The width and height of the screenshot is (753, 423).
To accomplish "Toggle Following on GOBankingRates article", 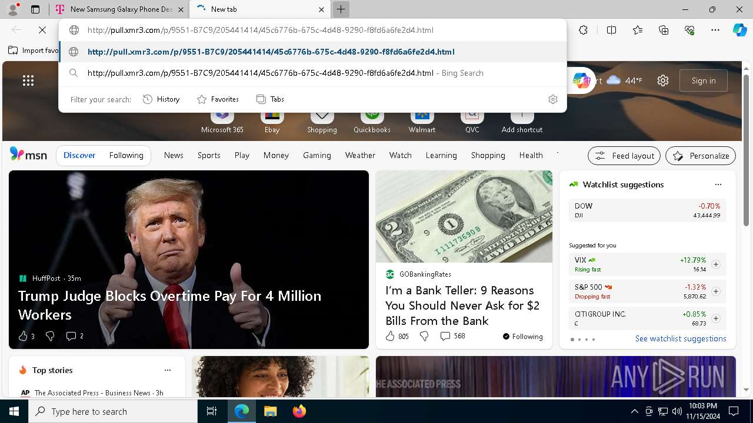I will [x=522, y=337].
